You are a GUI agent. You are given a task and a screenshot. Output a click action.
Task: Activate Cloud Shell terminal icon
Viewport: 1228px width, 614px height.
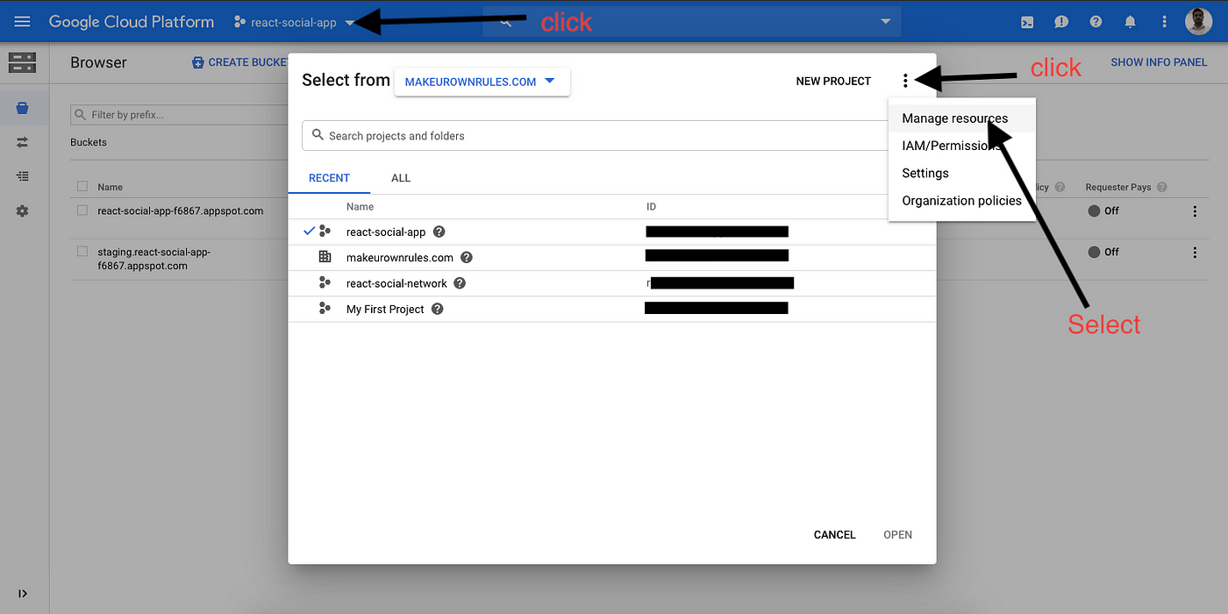(1026, 22)
